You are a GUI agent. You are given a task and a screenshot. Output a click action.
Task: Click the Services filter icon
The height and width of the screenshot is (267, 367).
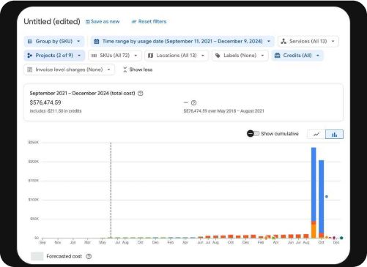click(283, 41)
